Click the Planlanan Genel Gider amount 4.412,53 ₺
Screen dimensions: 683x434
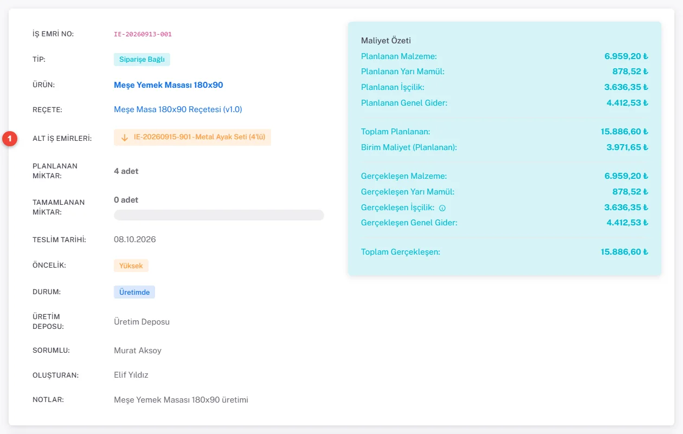(627, 103)
